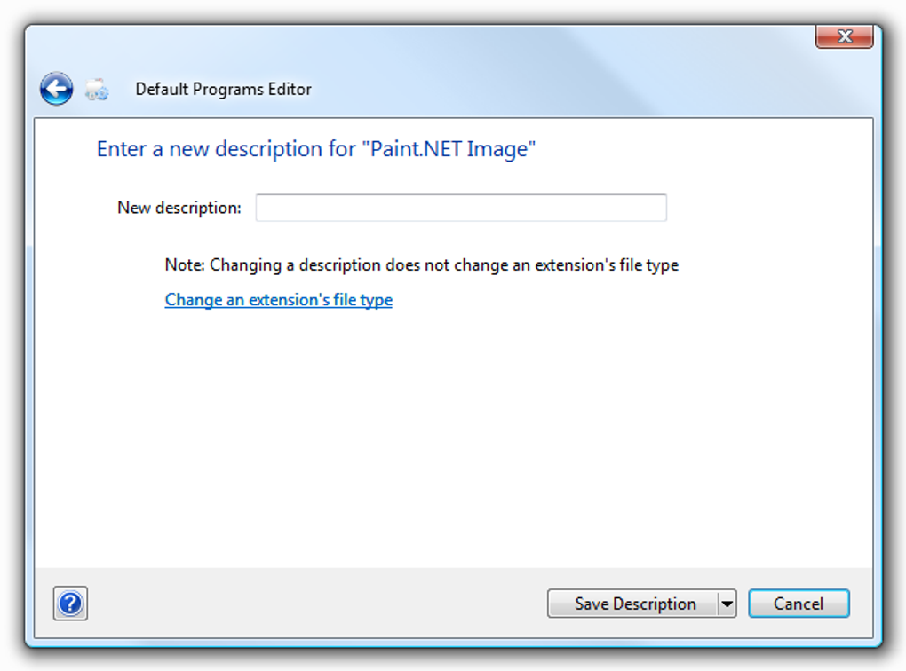Click the empty gray footer bar
Image resolution: width=906 pixels, height=671 pixels.
point(311,604)
